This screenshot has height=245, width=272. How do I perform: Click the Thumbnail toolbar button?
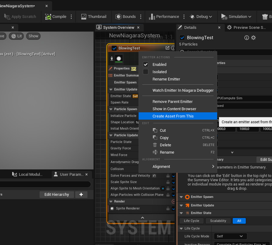(x=94, y=17)
